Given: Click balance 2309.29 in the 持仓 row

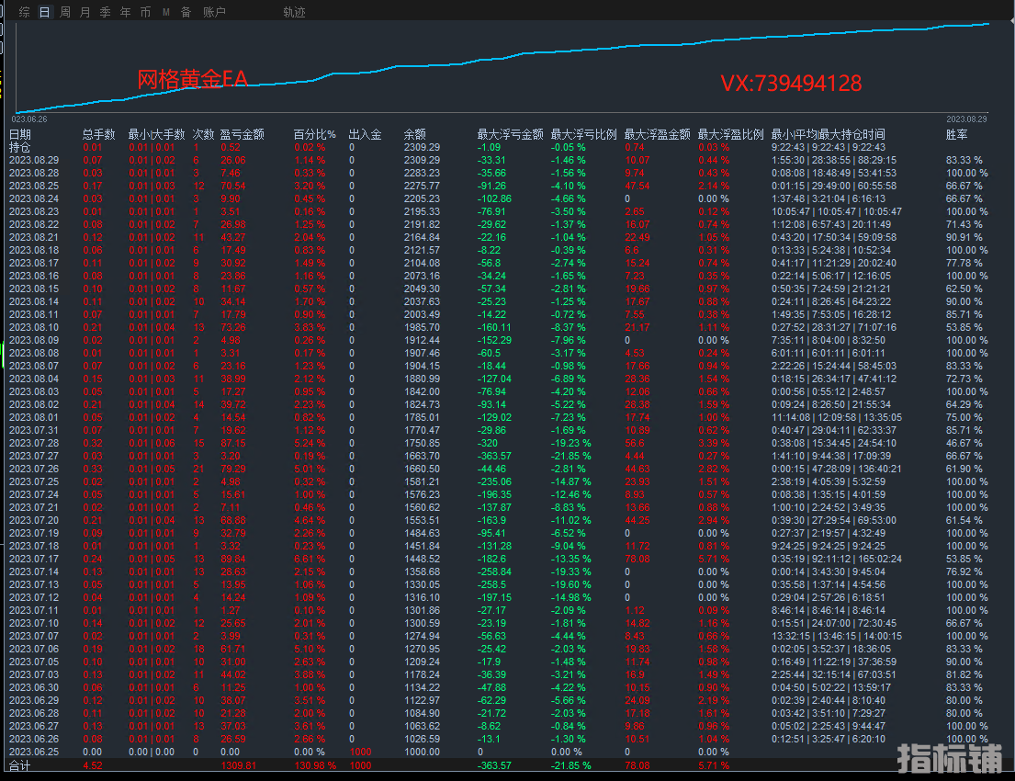Looking at the screenshot, I should click(422, 147).
